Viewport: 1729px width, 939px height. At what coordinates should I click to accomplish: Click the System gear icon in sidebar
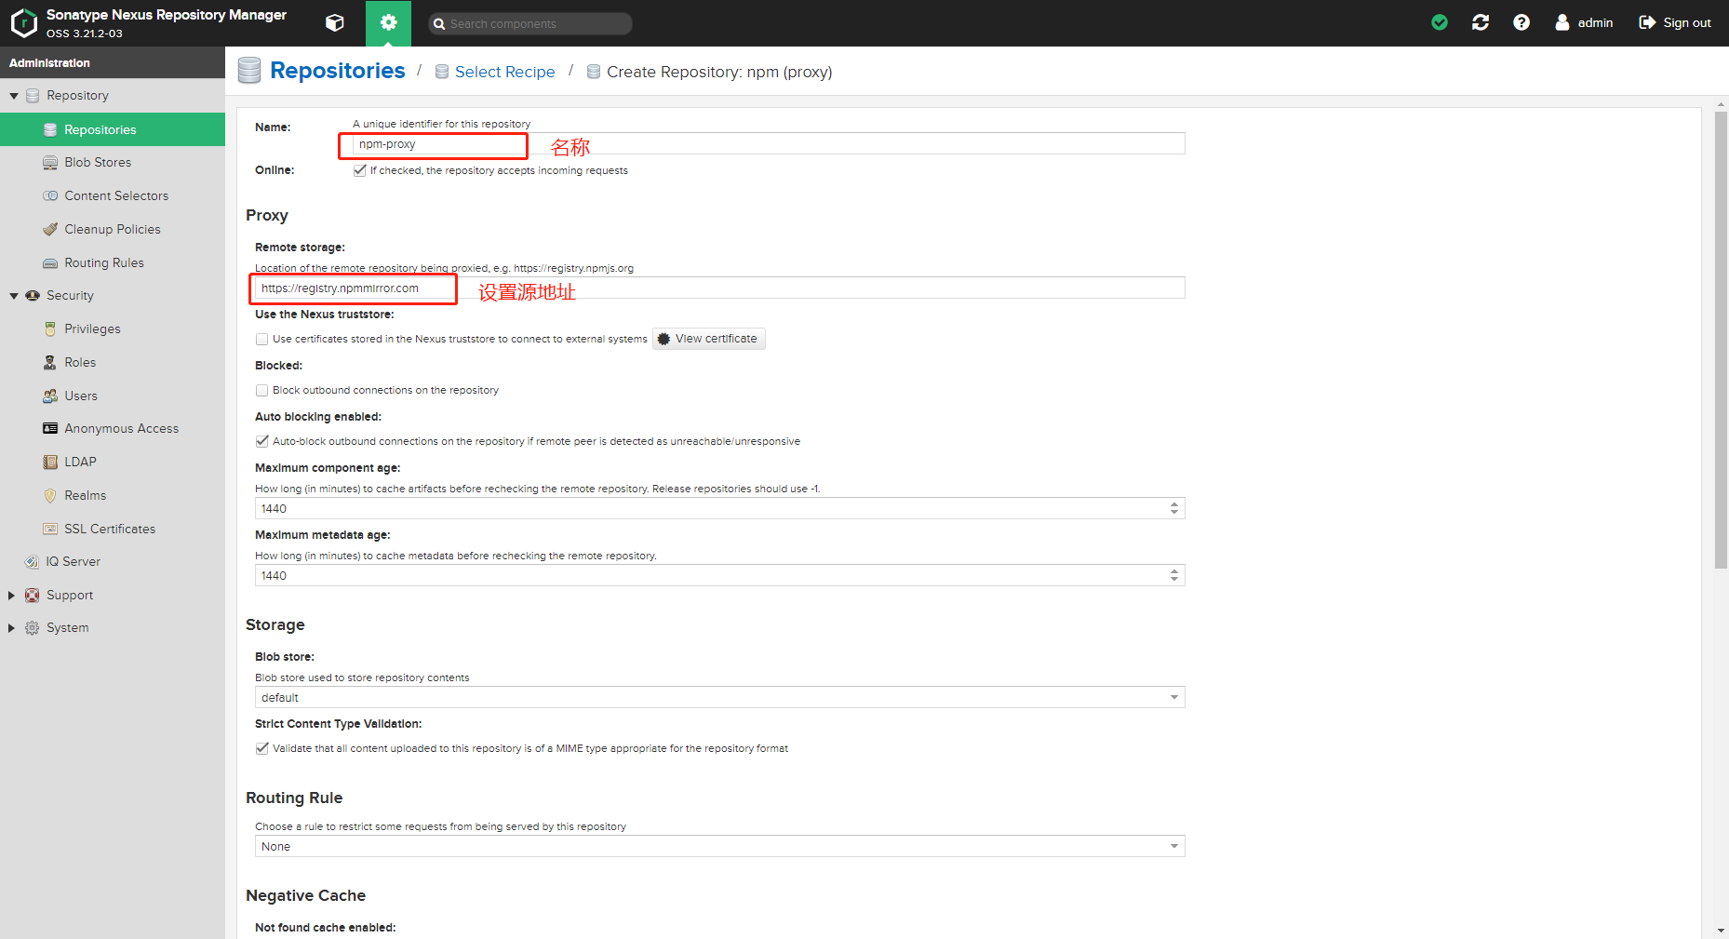[x=32, y=628]
